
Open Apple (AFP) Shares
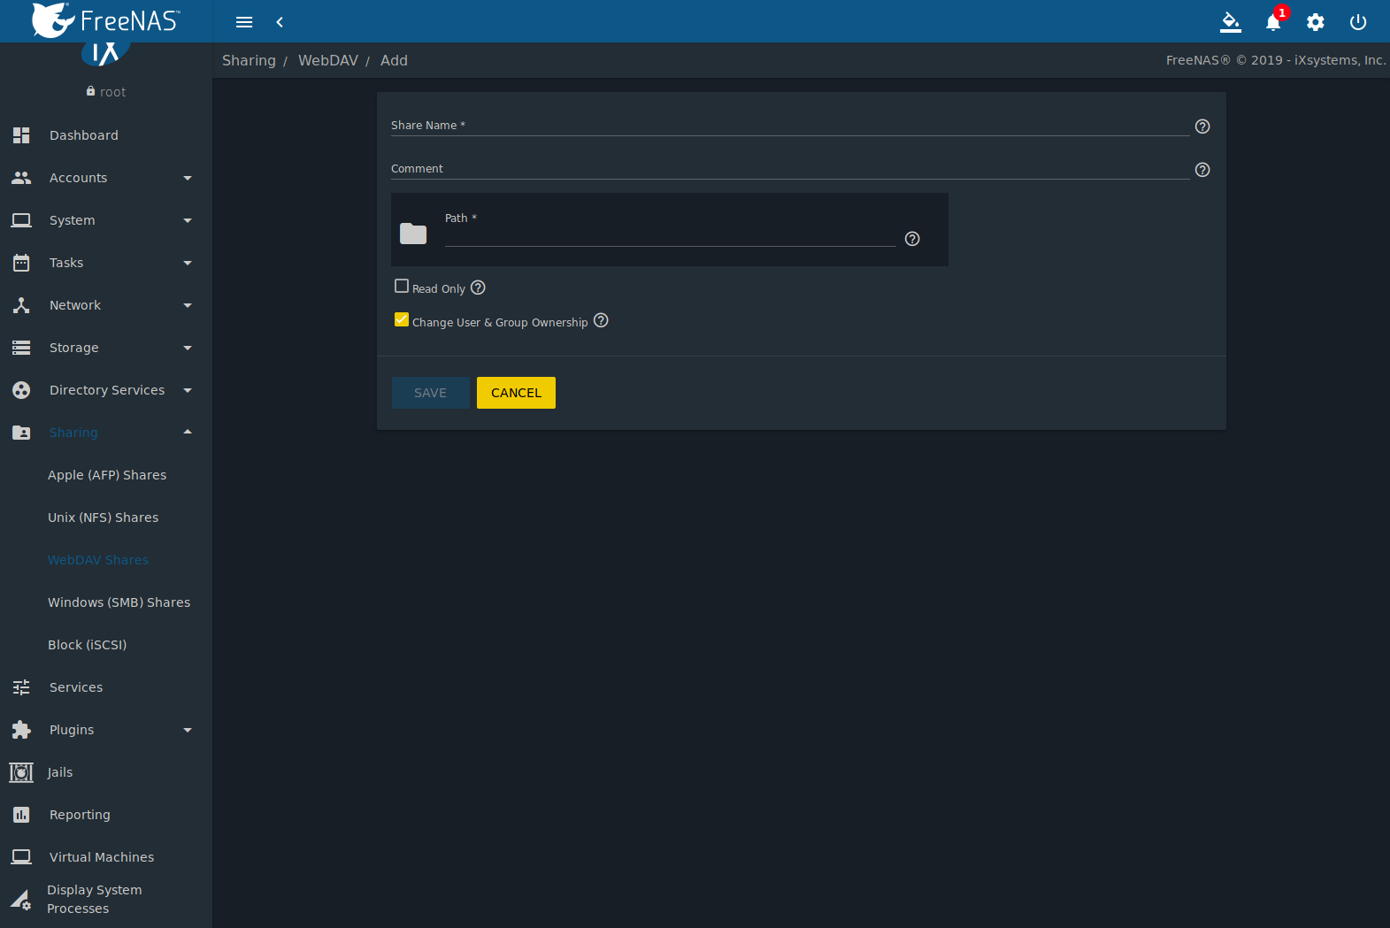coord(107,475)
